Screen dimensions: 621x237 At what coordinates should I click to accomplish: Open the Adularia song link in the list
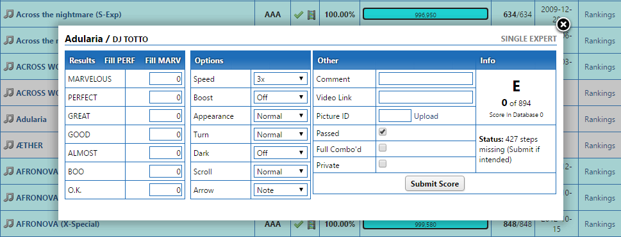click(x=31, y=119)
